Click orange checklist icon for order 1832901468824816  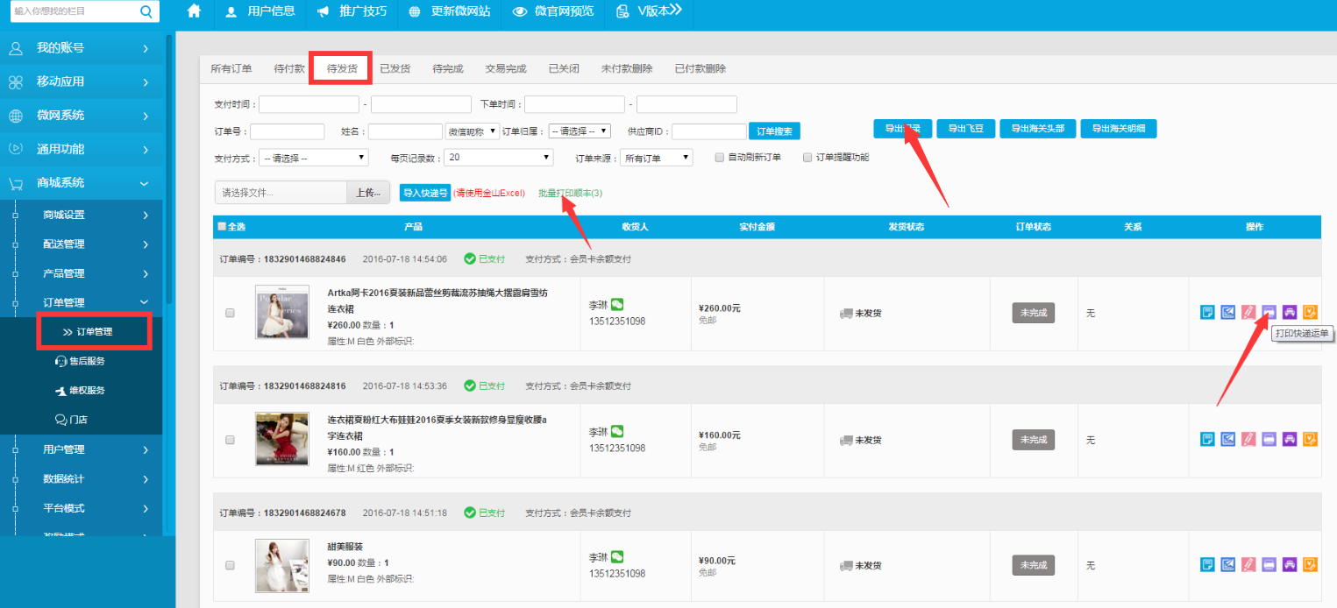(x=1310, y=439)
